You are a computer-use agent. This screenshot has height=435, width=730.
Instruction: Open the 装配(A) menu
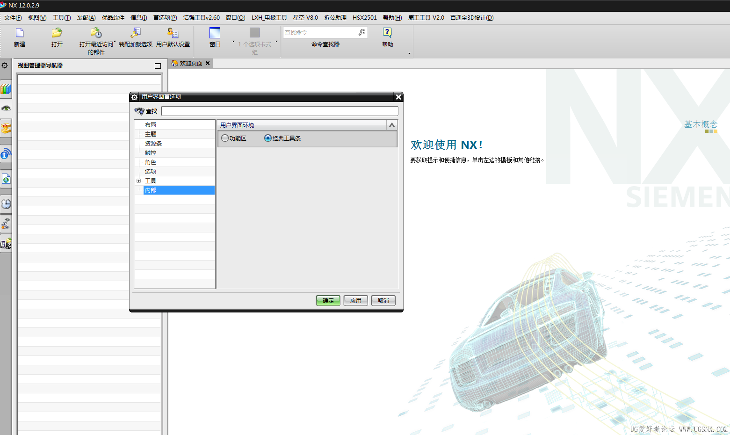tap(86, 18)
